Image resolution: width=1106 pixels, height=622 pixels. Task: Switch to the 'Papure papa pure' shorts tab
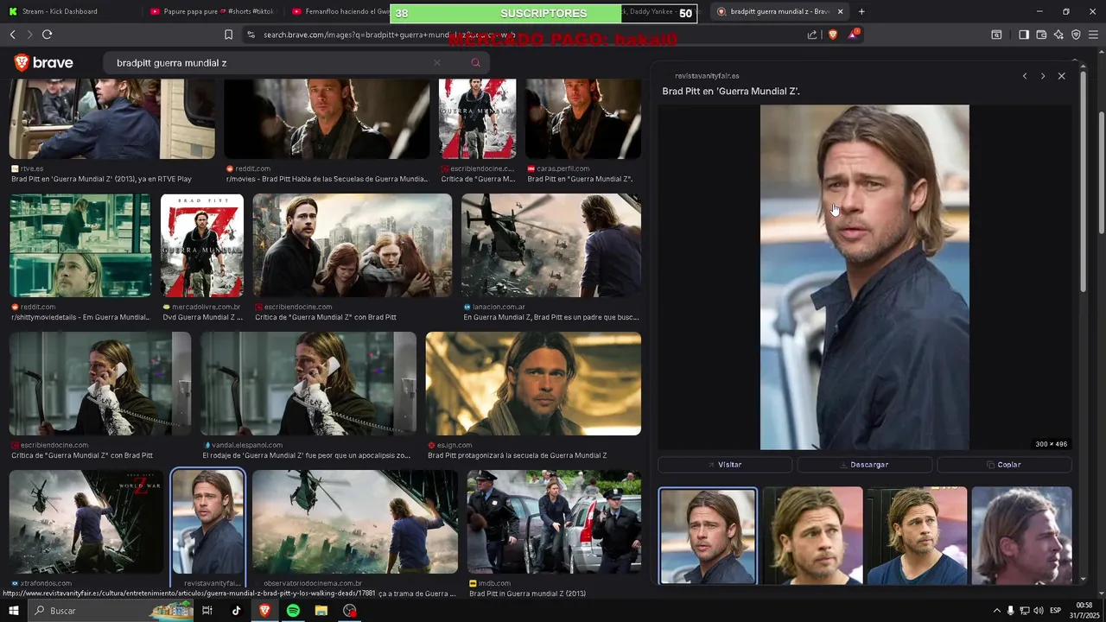pos(212,11)
